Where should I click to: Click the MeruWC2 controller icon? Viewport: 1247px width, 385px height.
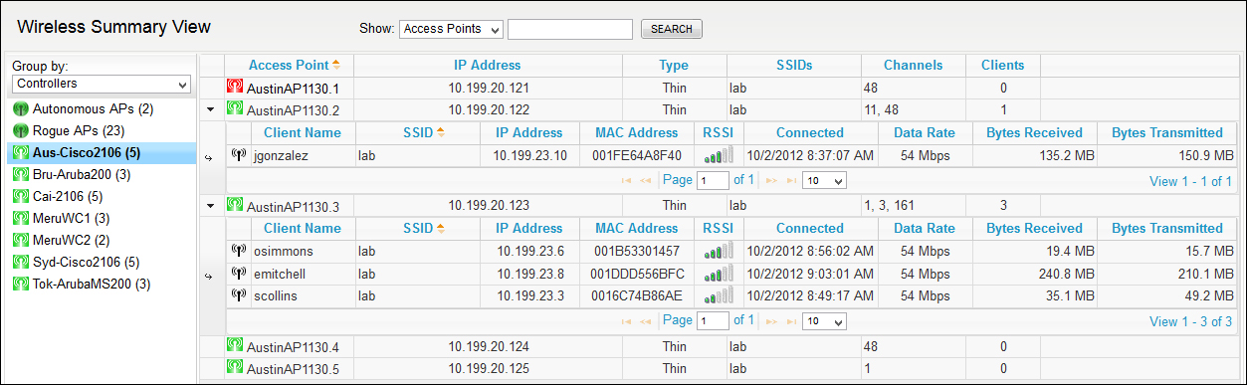[20, 240]
